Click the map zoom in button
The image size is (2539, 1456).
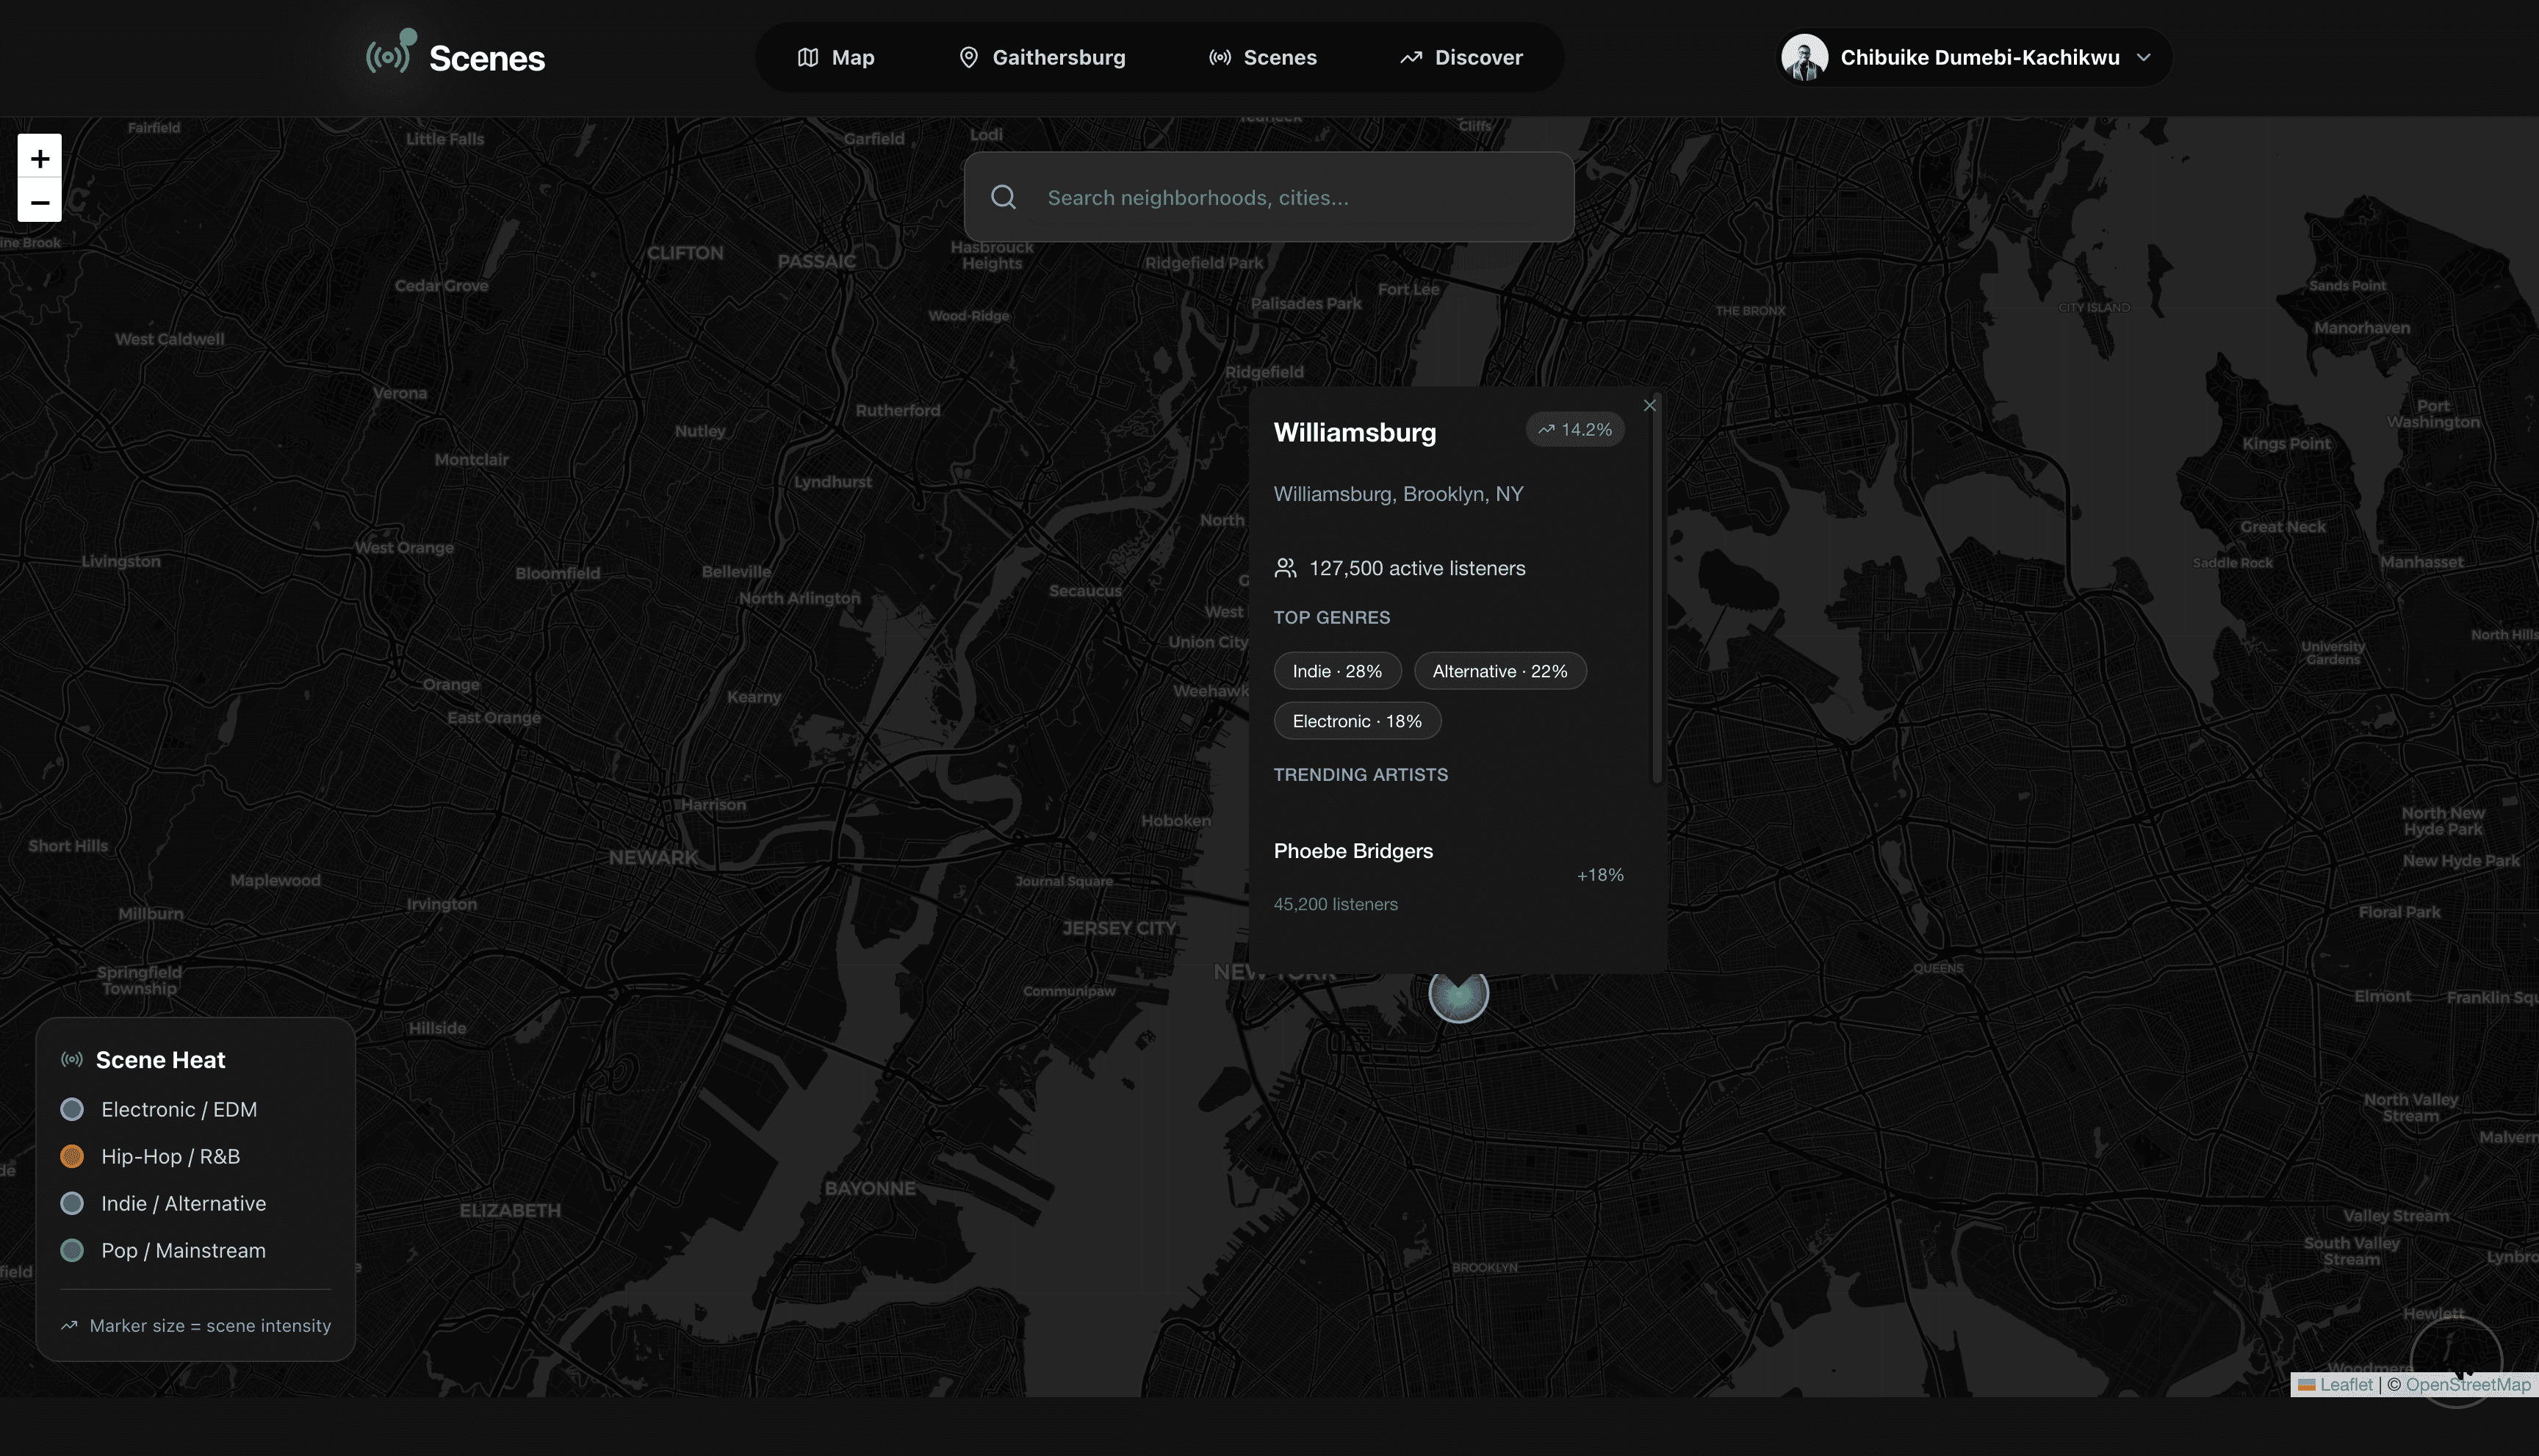[x=40, y=158]
